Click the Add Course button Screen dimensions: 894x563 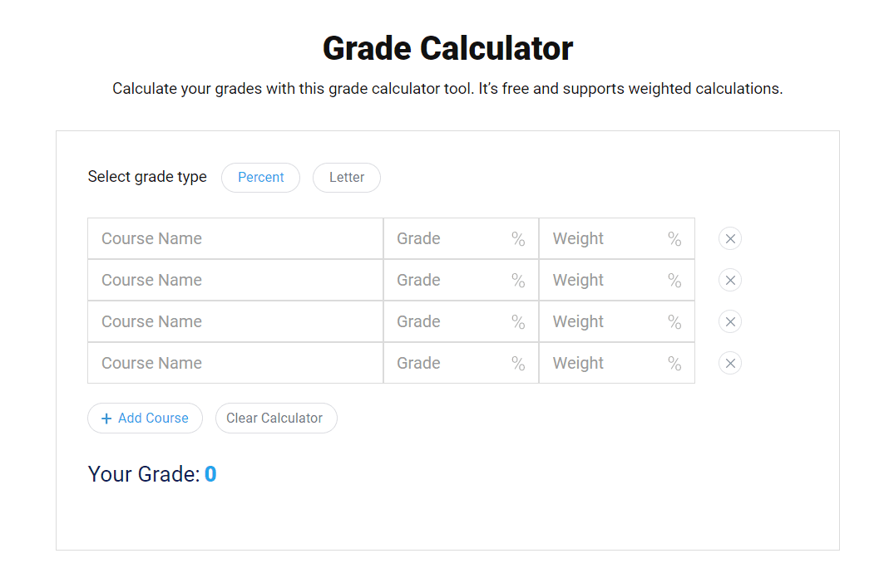pyautogui.click(x=145, y=418)
